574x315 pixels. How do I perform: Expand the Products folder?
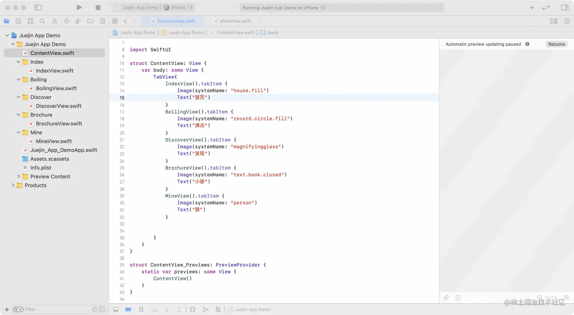(x=13, y=185)
